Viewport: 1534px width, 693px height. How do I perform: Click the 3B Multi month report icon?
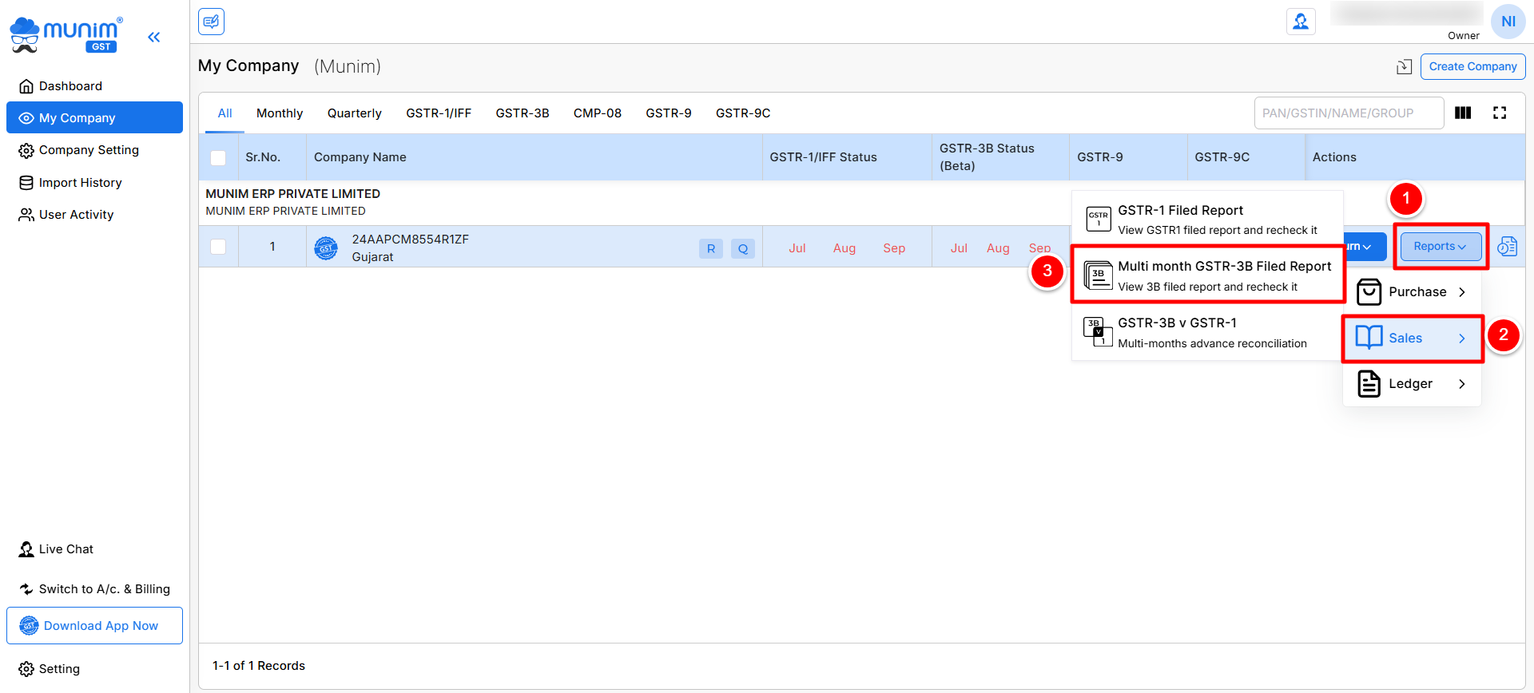coord(1099,275)
